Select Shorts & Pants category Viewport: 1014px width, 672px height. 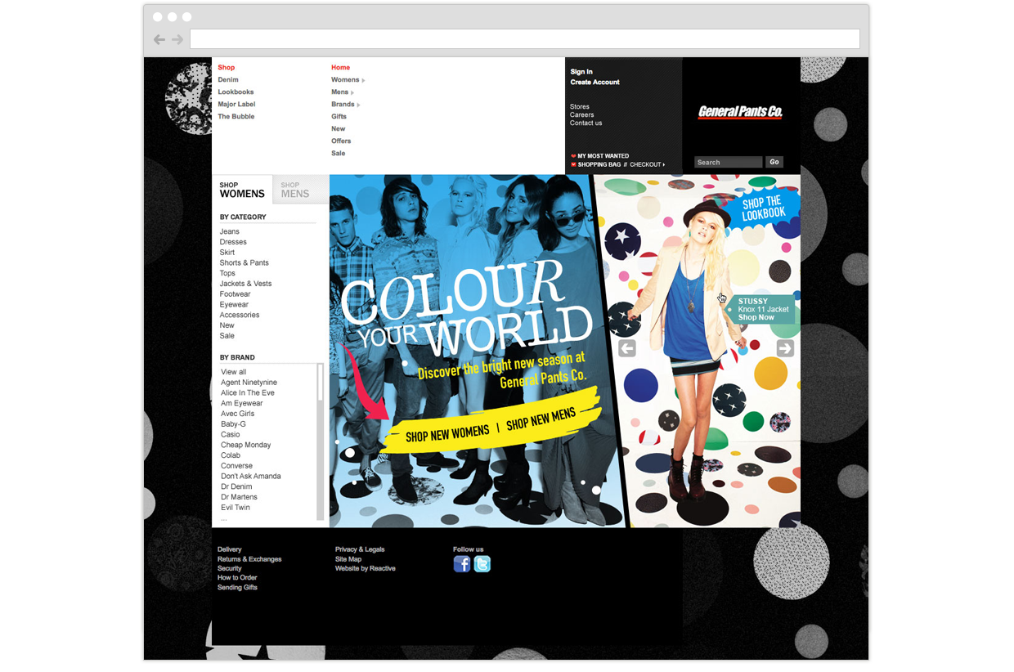(244, 263)
